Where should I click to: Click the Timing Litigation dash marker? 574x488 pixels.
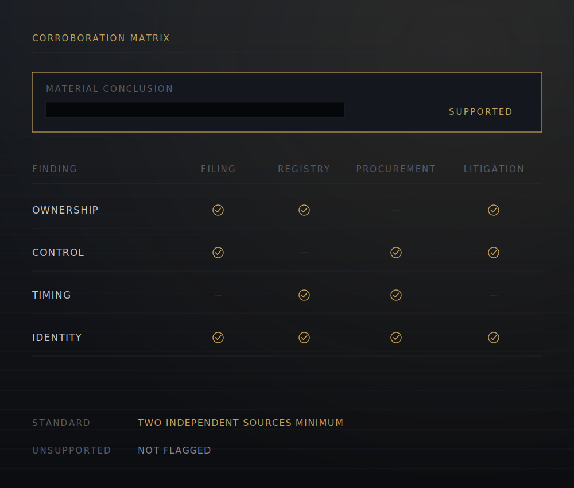(494, 295)
